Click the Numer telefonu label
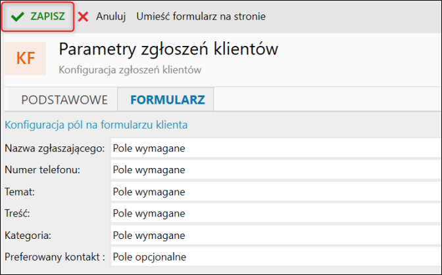This screenshot has height=275, width=442. click(42, 170)
